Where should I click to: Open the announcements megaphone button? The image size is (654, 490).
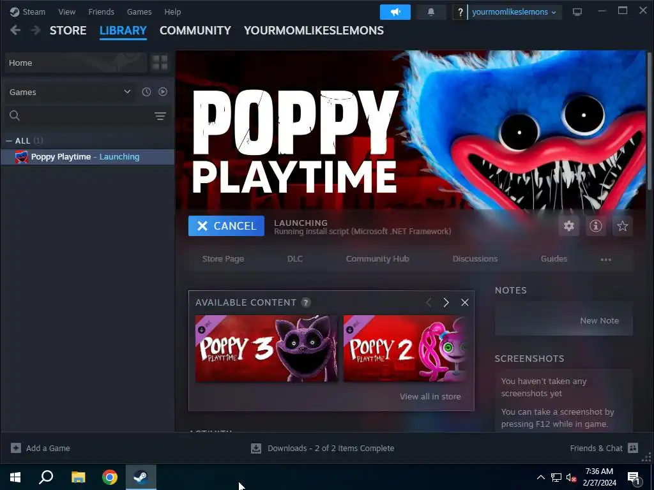[x=395, y=12]
